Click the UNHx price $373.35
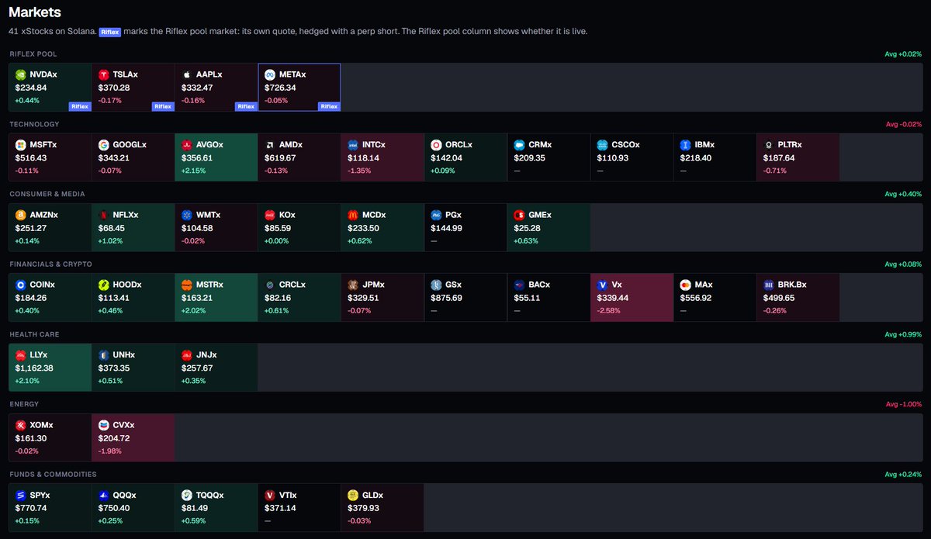The image size is (931, 539). [x=113, y=368]
